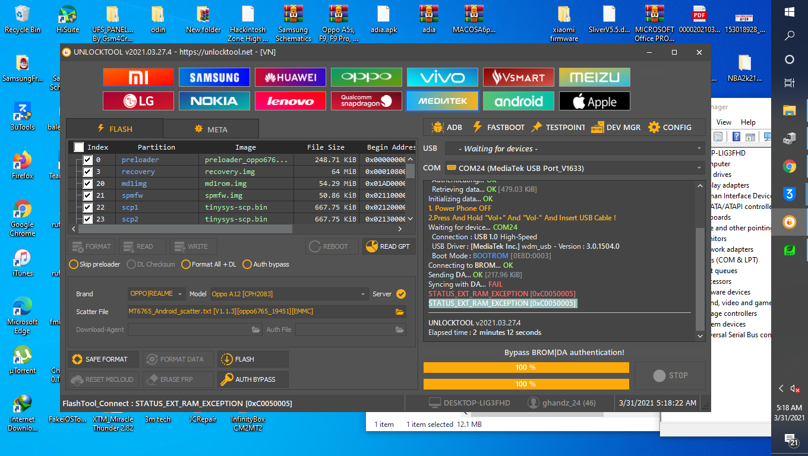Open Chrome from the taskbar
The height and width of the screenshot is (456, 808).
point(790,166)
